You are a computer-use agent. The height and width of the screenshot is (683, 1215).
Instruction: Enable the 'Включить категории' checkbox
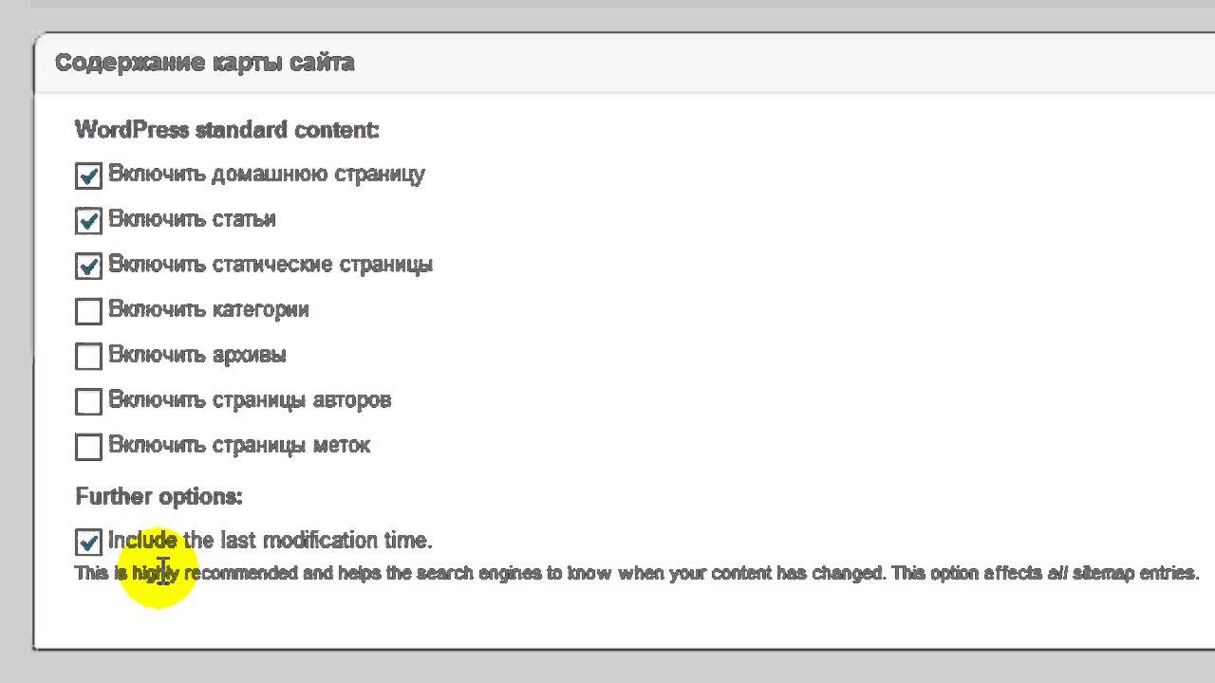coord(88,311)
